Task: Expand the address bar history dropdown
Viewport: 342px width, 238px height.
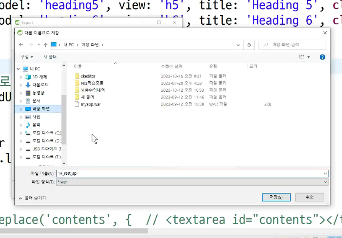Action: click(x=238, y=45)
